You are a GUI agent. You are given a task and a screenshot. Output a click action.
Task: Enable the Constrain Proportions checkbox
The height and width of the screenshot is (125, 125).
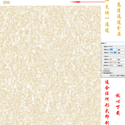pyautogui.click(x=103, y=71)
